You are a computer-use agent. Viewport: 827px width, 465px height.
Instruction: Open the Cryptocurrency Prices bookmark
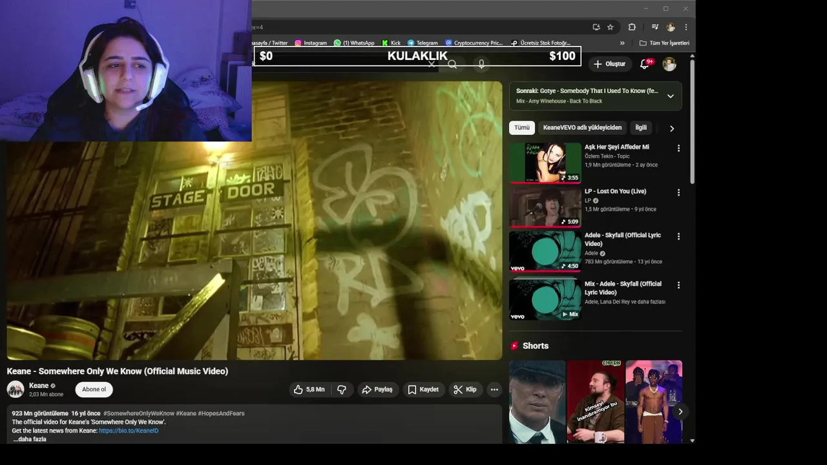[x=474, y=43]
